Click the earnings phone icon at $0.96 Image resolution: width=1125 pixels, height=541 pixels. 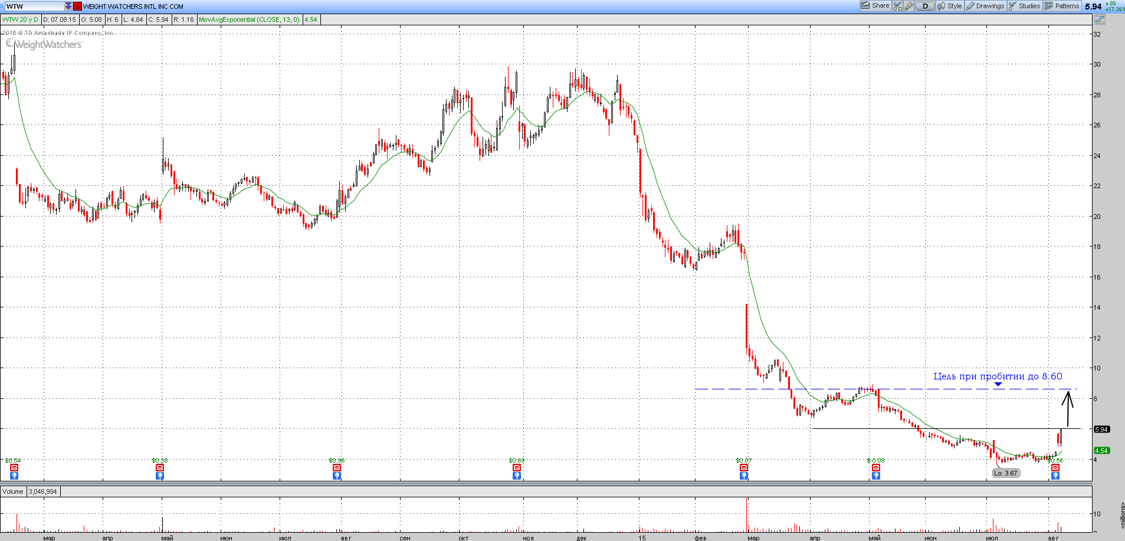tap(337, 468)
